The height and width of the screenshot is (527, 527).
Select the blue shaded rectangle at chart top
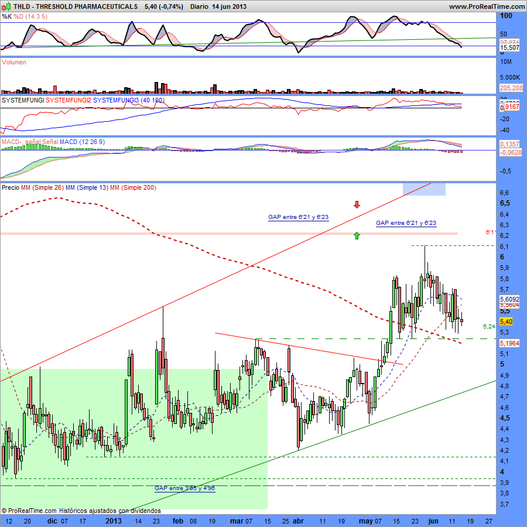coord(424,189)
